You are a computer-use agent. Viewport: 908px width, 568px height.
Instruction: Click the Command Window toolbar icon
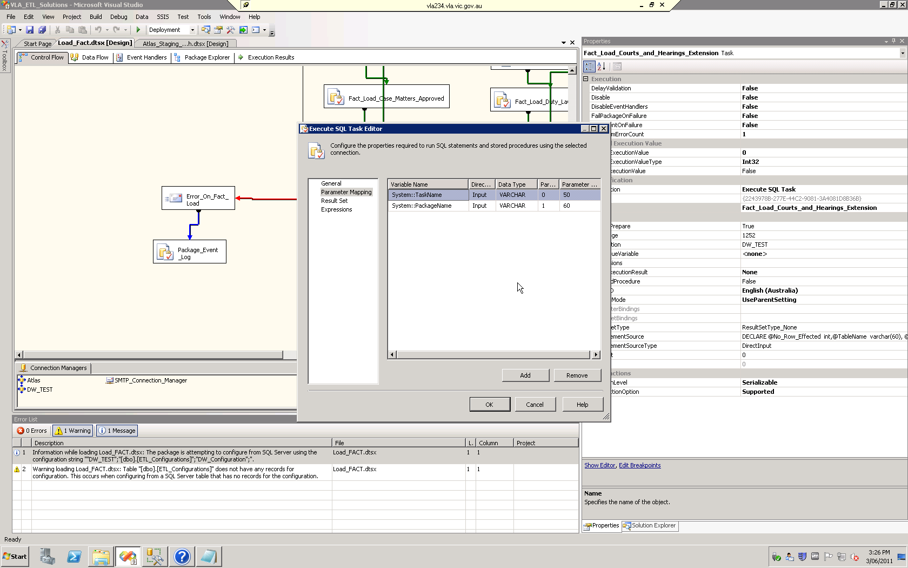(256, 30)
